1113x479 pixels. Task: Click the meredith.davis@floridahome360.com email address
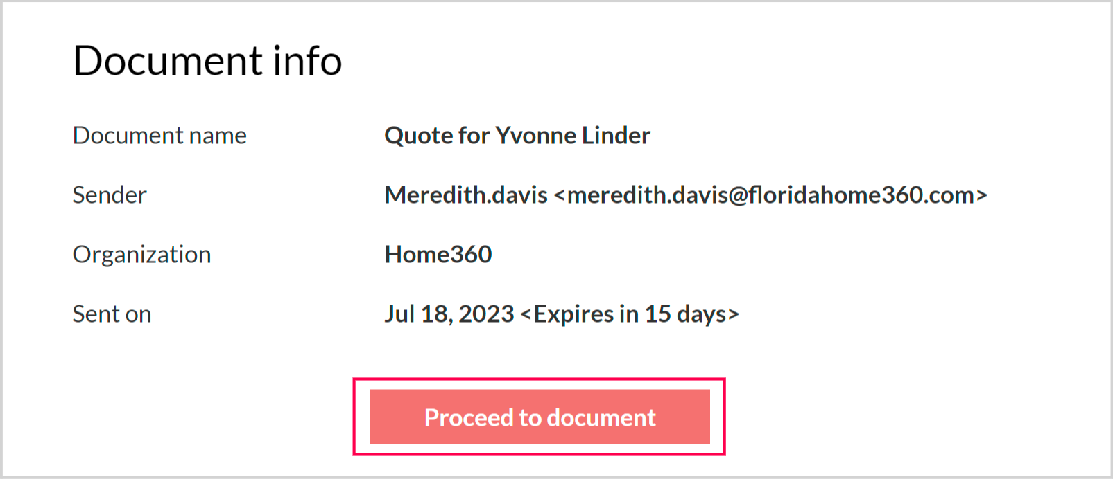click(x=770, y=195)
